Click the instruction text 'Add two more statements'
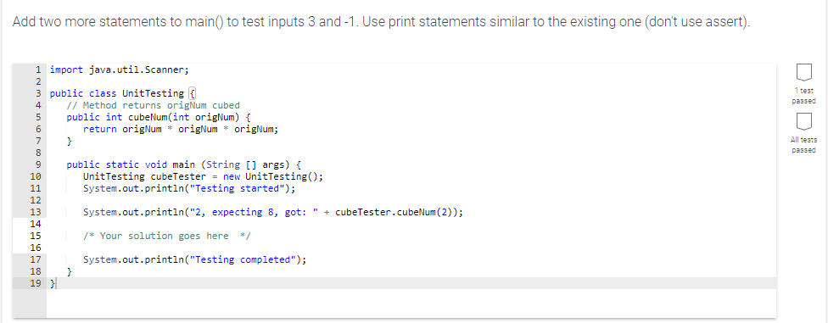 click(380, 22)
